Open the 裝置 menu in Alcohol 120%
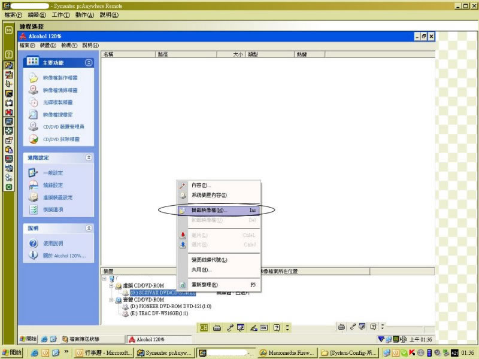Image resolution: width=479 pixels, height=359 pixels. click(x=48, y=45)
